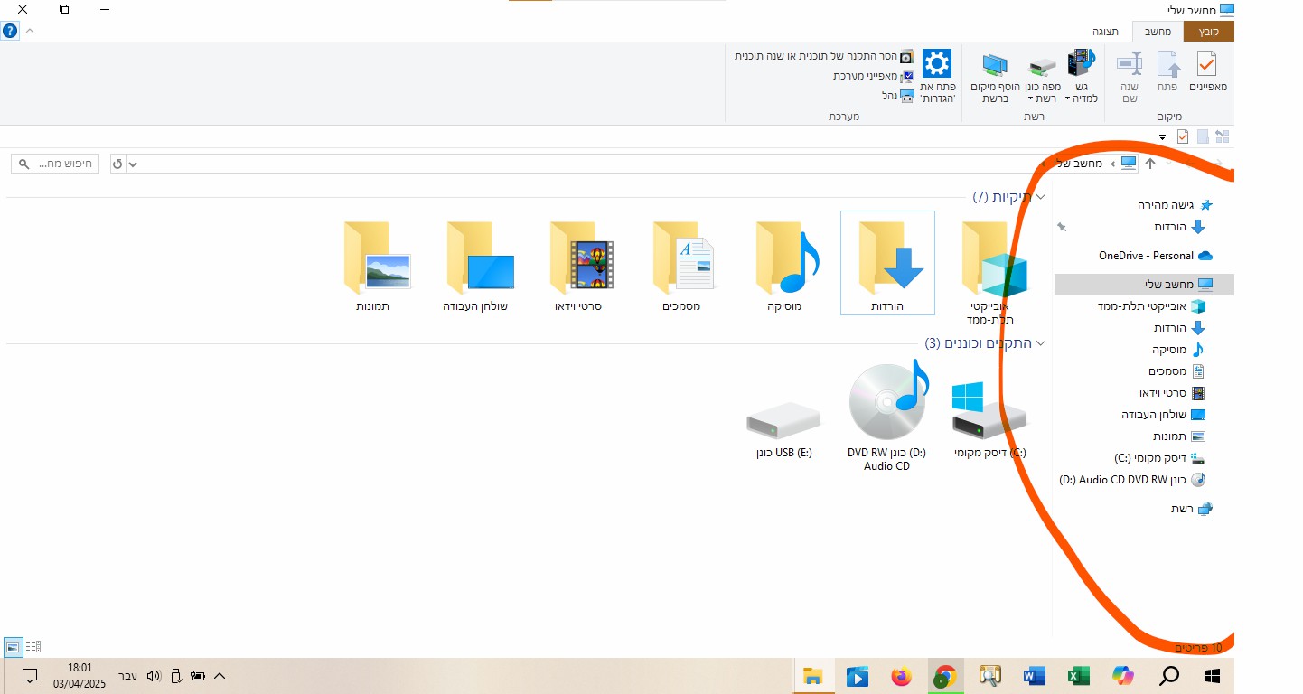
Task: Select the שולחן העבודה folder in the content area
Action: pos(475,266)
